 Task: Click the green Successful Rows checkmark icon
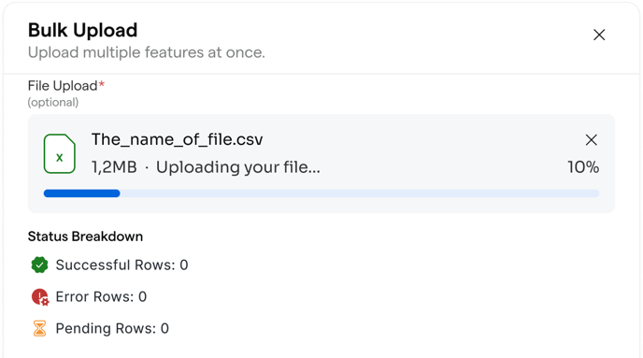pos(39,265)
